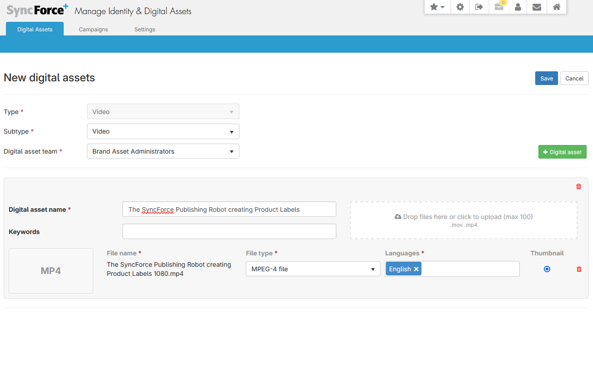Click the SyncForce logo
This screenshot has width=593, height=369.
click(37, 10)
